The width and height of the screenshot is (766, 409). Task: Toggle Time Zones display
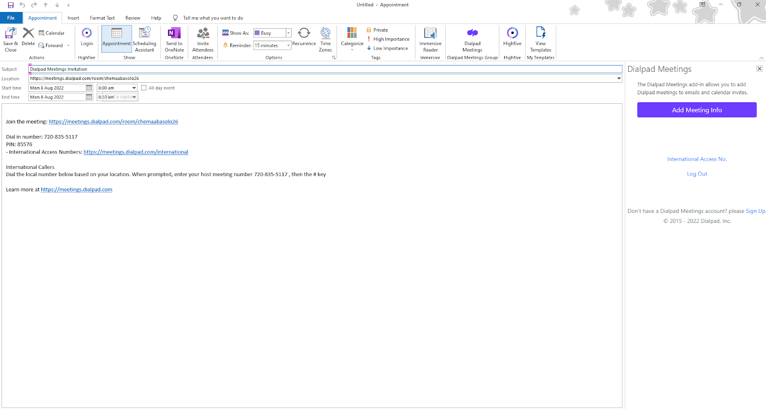pyautogui.click(x=326, y=39)
